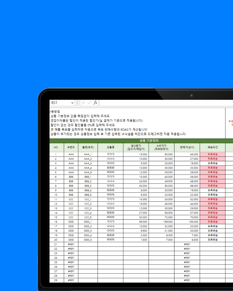The image size is (233, 291).
Task: Select the 38,000 sale price cell
Action: [x=187, y=177]
